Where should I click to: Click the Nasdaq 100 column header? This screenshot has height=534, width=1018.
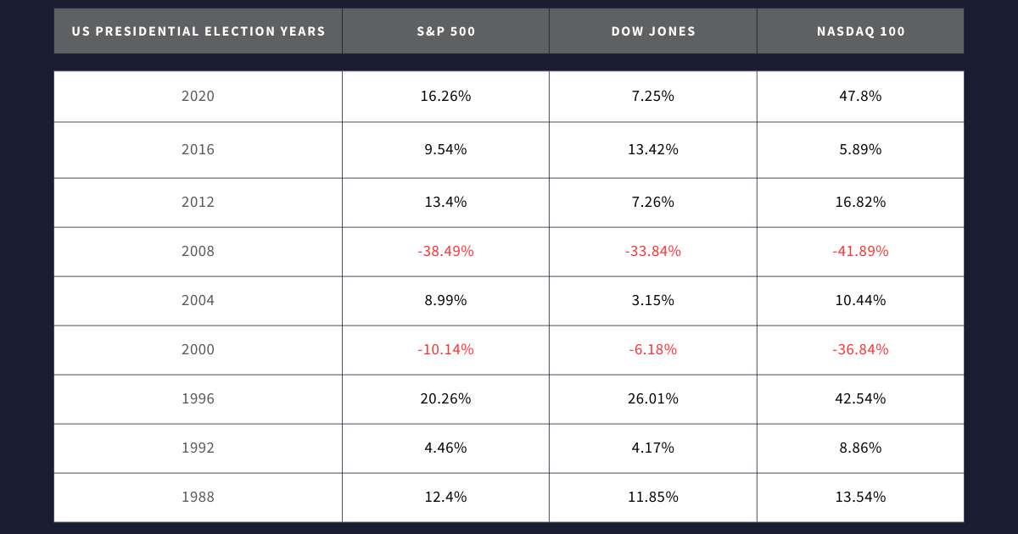point(860,31)
